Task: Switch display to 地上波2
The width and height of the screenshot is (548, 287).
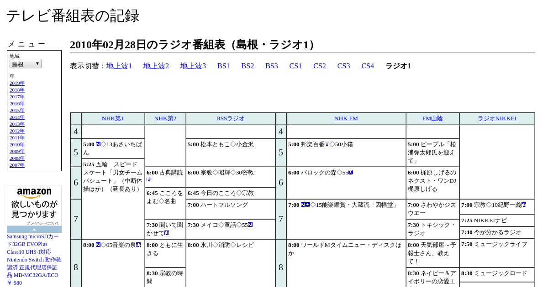Action: click(156, 66)
